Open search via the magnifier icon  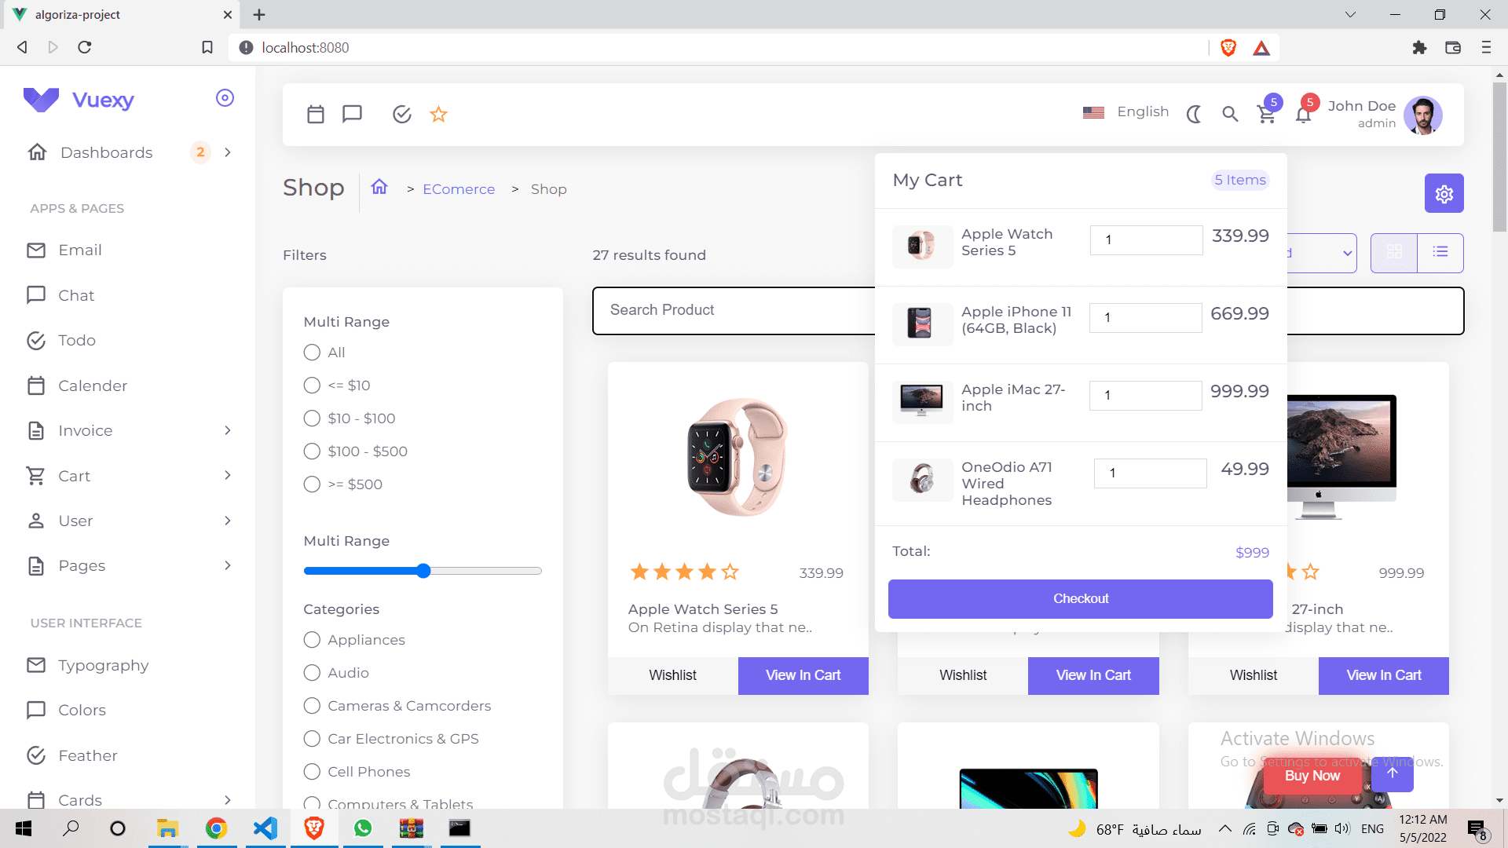[x=1230, y=115]
